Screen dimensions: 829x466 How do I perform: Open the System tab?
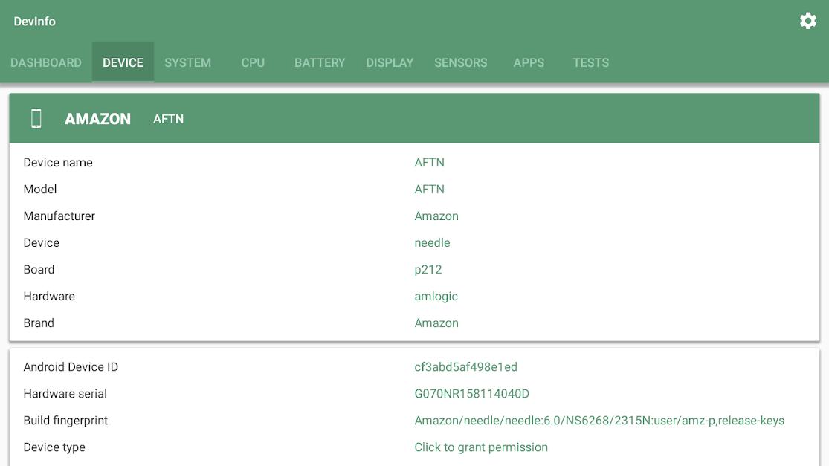pos(187,63)
